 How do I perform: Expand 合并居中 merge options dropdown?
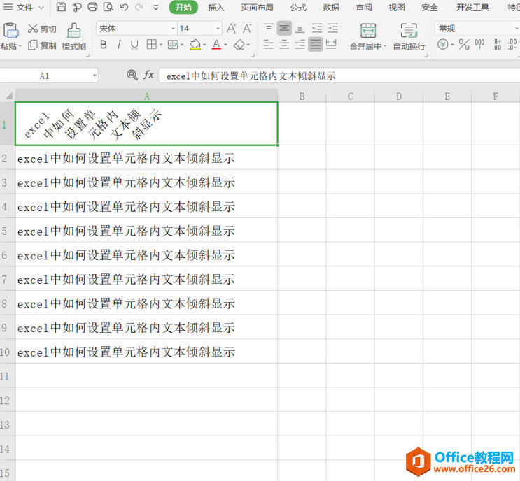point(385,46)
